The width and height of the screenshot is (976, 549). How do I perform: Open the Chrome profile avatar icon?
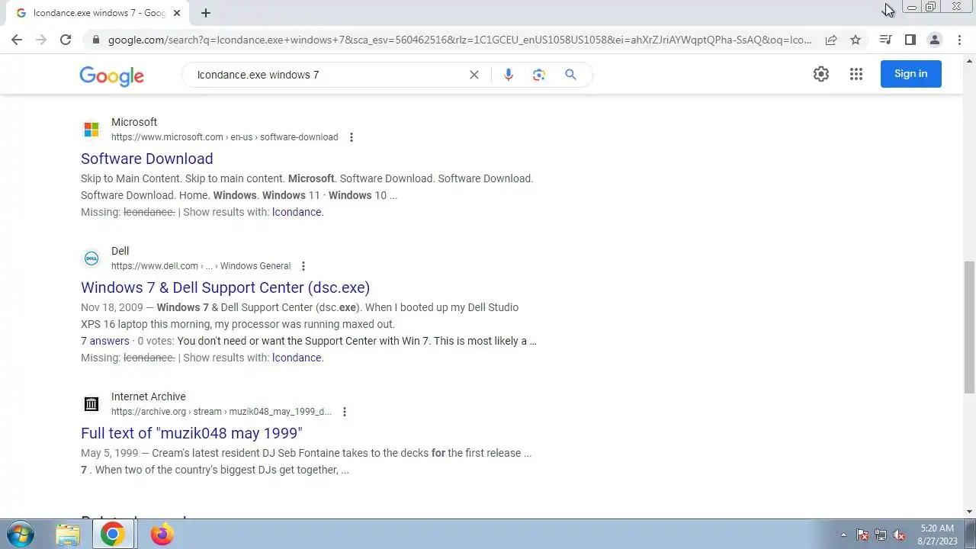click(x=934, y=40)
